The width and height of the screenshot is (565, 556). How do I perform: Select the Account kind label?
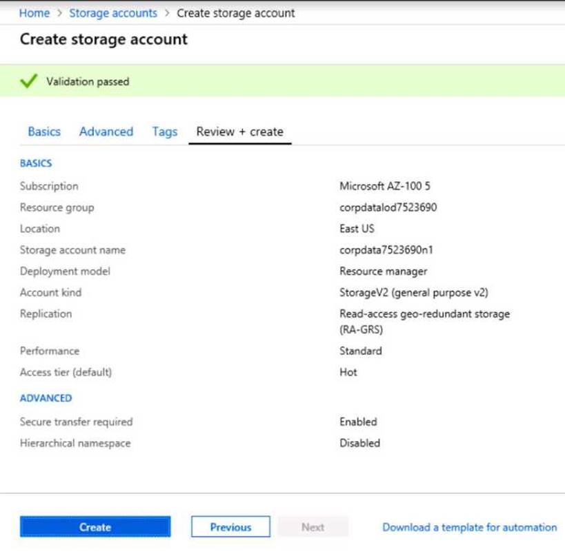(51, 292)
